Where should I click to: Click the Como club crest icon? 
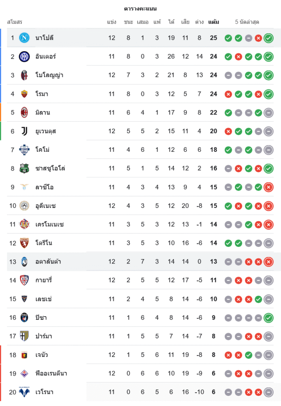(24, 150)
